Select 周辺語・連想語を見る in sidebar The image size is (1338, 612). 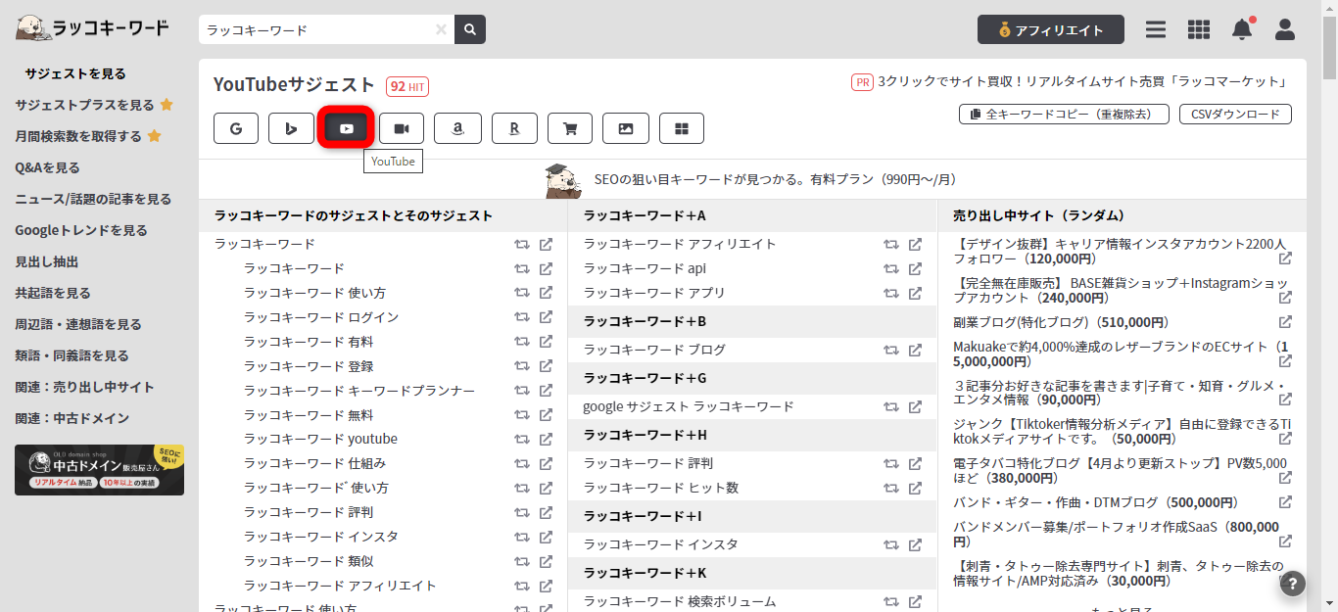click(78, 324)
